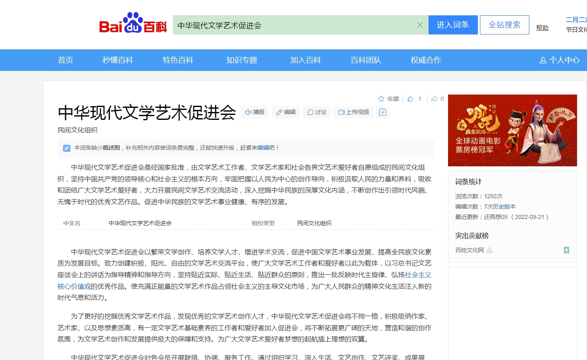587x360 pixels.
Task: Click the green contributor badge beside 百姓文化网
Action: (567, 250)
